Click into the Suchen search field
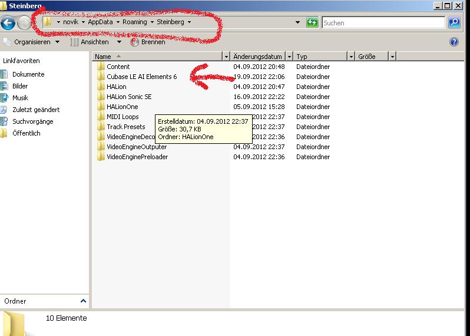This screenshot has width=470, height=336. click(x=383, y=23)
